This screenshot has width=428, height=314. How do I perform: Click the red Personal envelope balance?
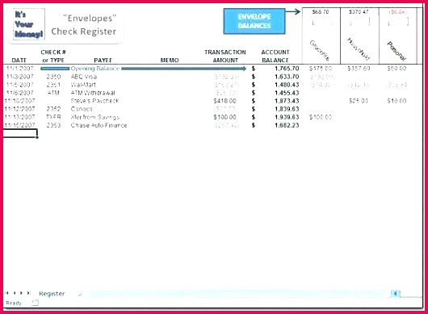tap(397, 12)
